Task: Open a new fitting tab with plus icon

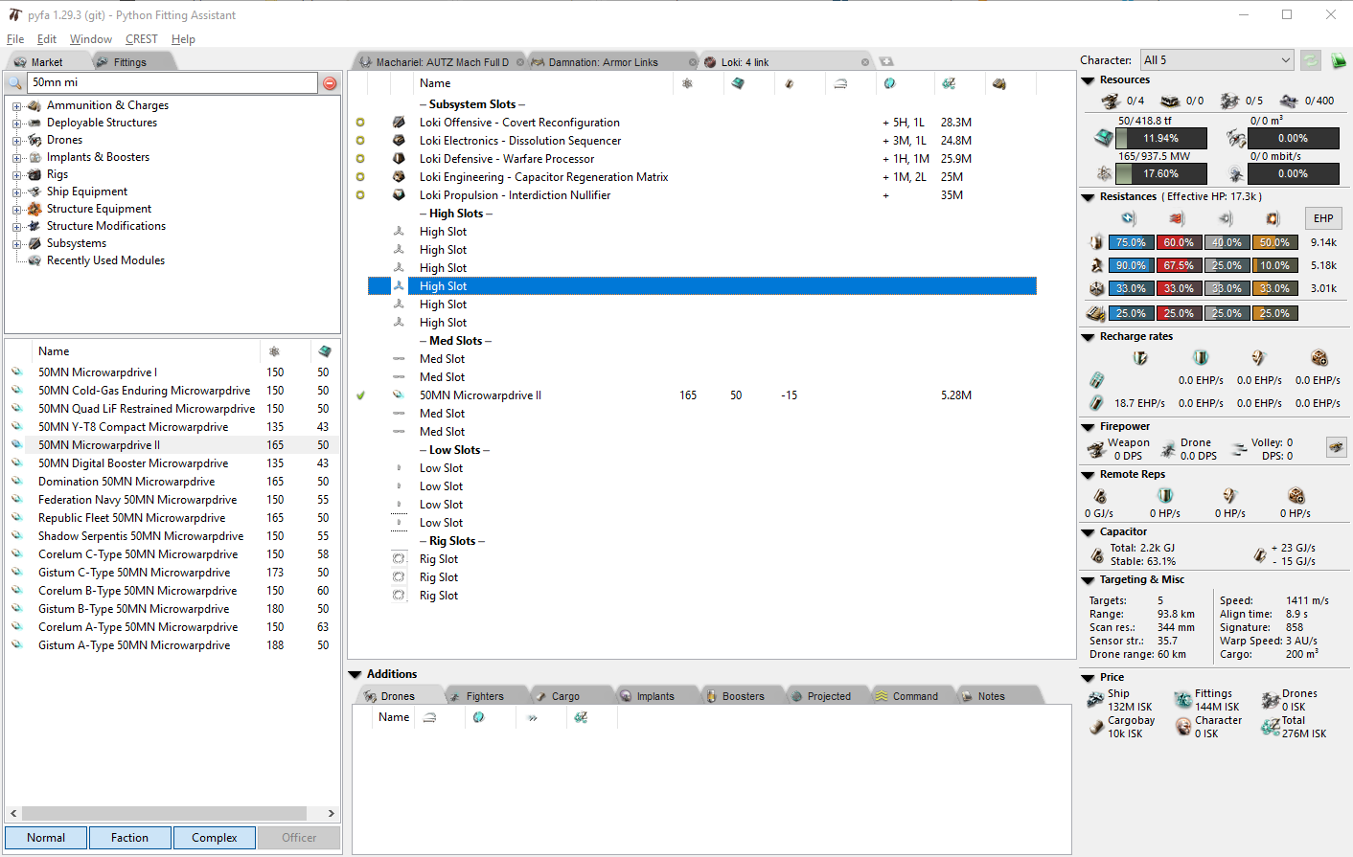Action: coord(886,62)
